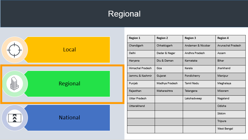Select the yellow Local banner
Viewport: 248px width, 140px height.
[69, 50]
